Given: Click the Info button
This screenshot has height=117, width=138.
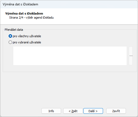Looking at the screenshot, I should tap(51, 111).
